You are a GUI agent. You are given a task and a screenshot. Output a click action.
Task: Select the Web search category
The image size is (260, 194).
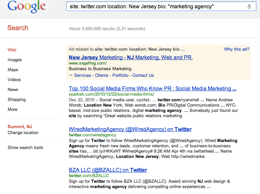12,50
